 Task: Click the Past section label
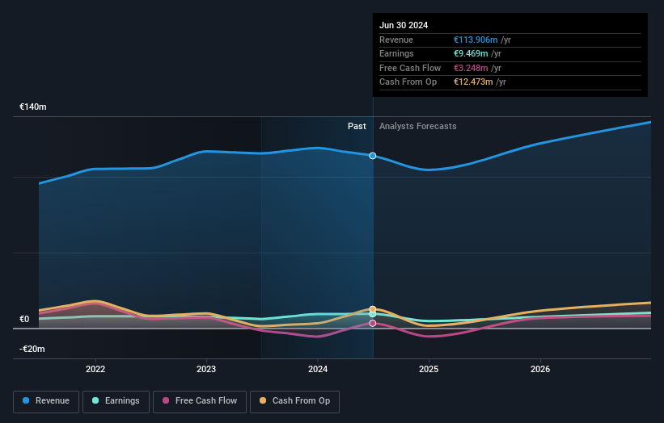(357, 126)
